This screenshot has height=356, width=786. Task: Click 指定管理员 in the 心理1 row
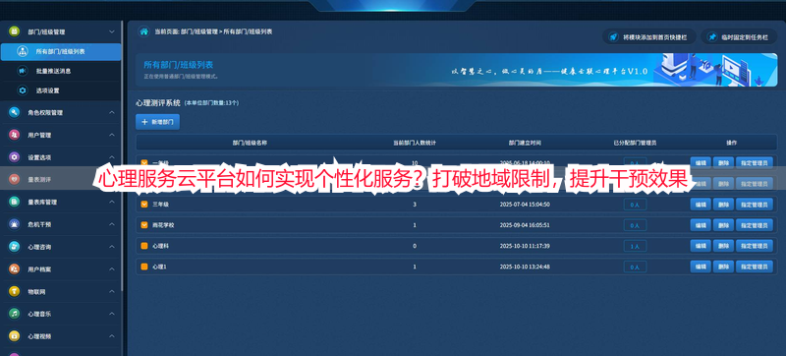tap(754, 267)
